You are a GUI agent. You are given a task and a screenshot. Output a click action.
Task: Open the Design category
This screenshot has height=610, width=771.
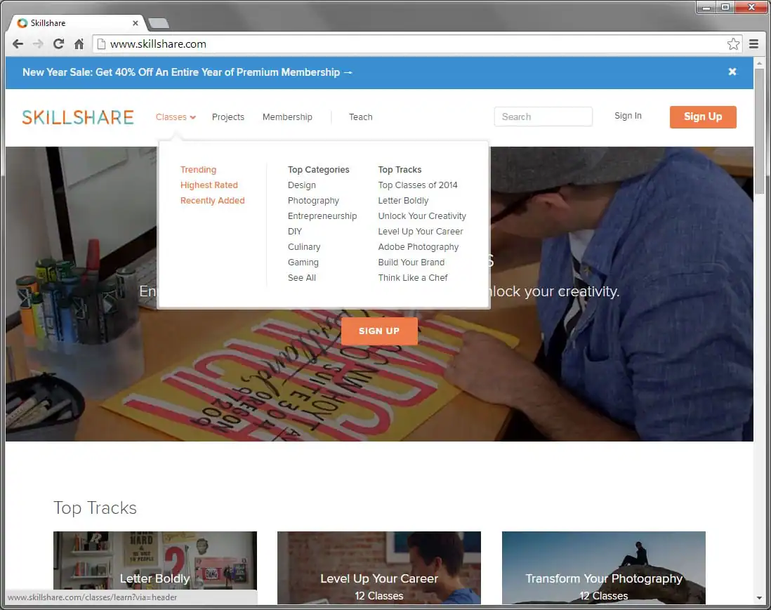[x=301, y=185]
